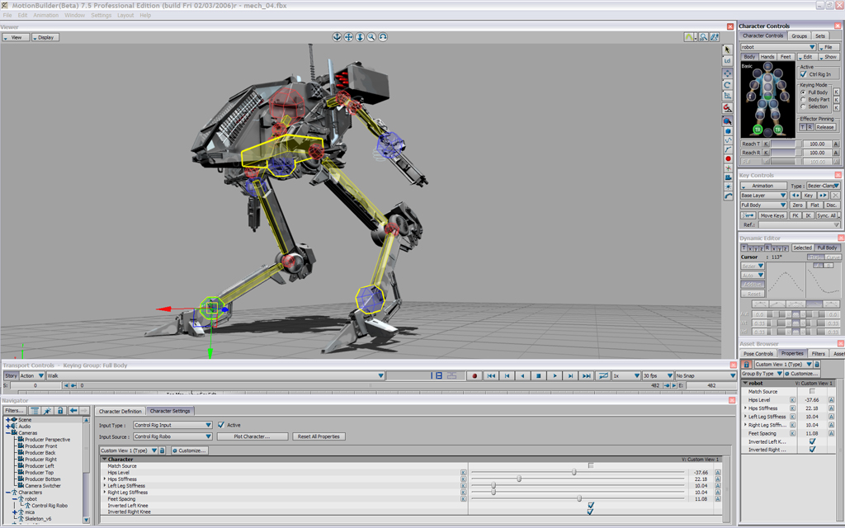
Task: Click the zoom magnifier icon in viewer navigation
Action: [x=371, y=37]
